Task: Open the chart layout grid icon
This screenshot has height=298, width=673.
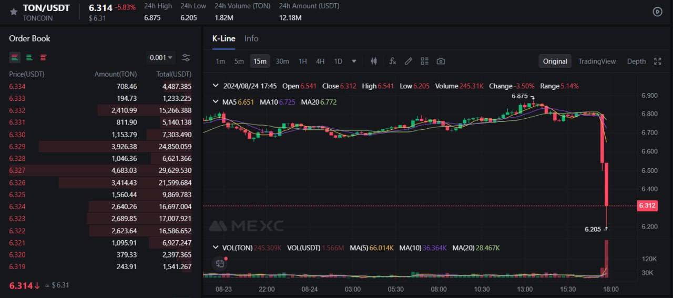Action: pos(424,61)
